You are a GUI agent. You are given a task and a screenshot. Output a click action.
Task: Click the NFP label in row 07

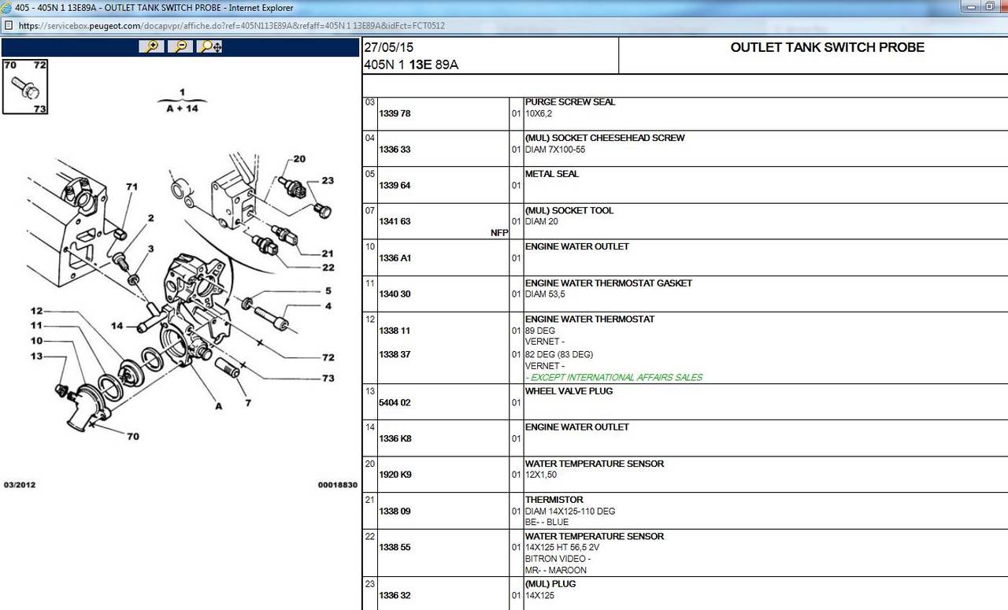(x=500, y=233)
